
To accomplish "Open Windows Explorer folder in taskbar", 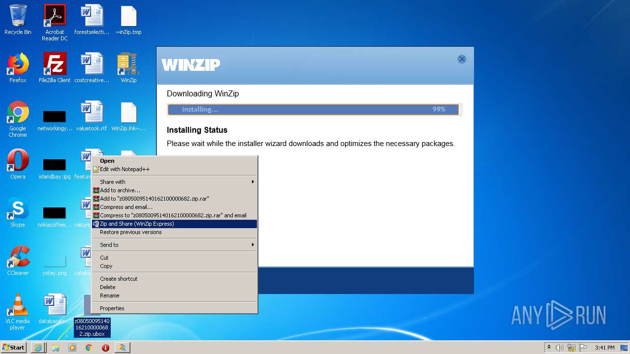I will [x=56, y=348].
